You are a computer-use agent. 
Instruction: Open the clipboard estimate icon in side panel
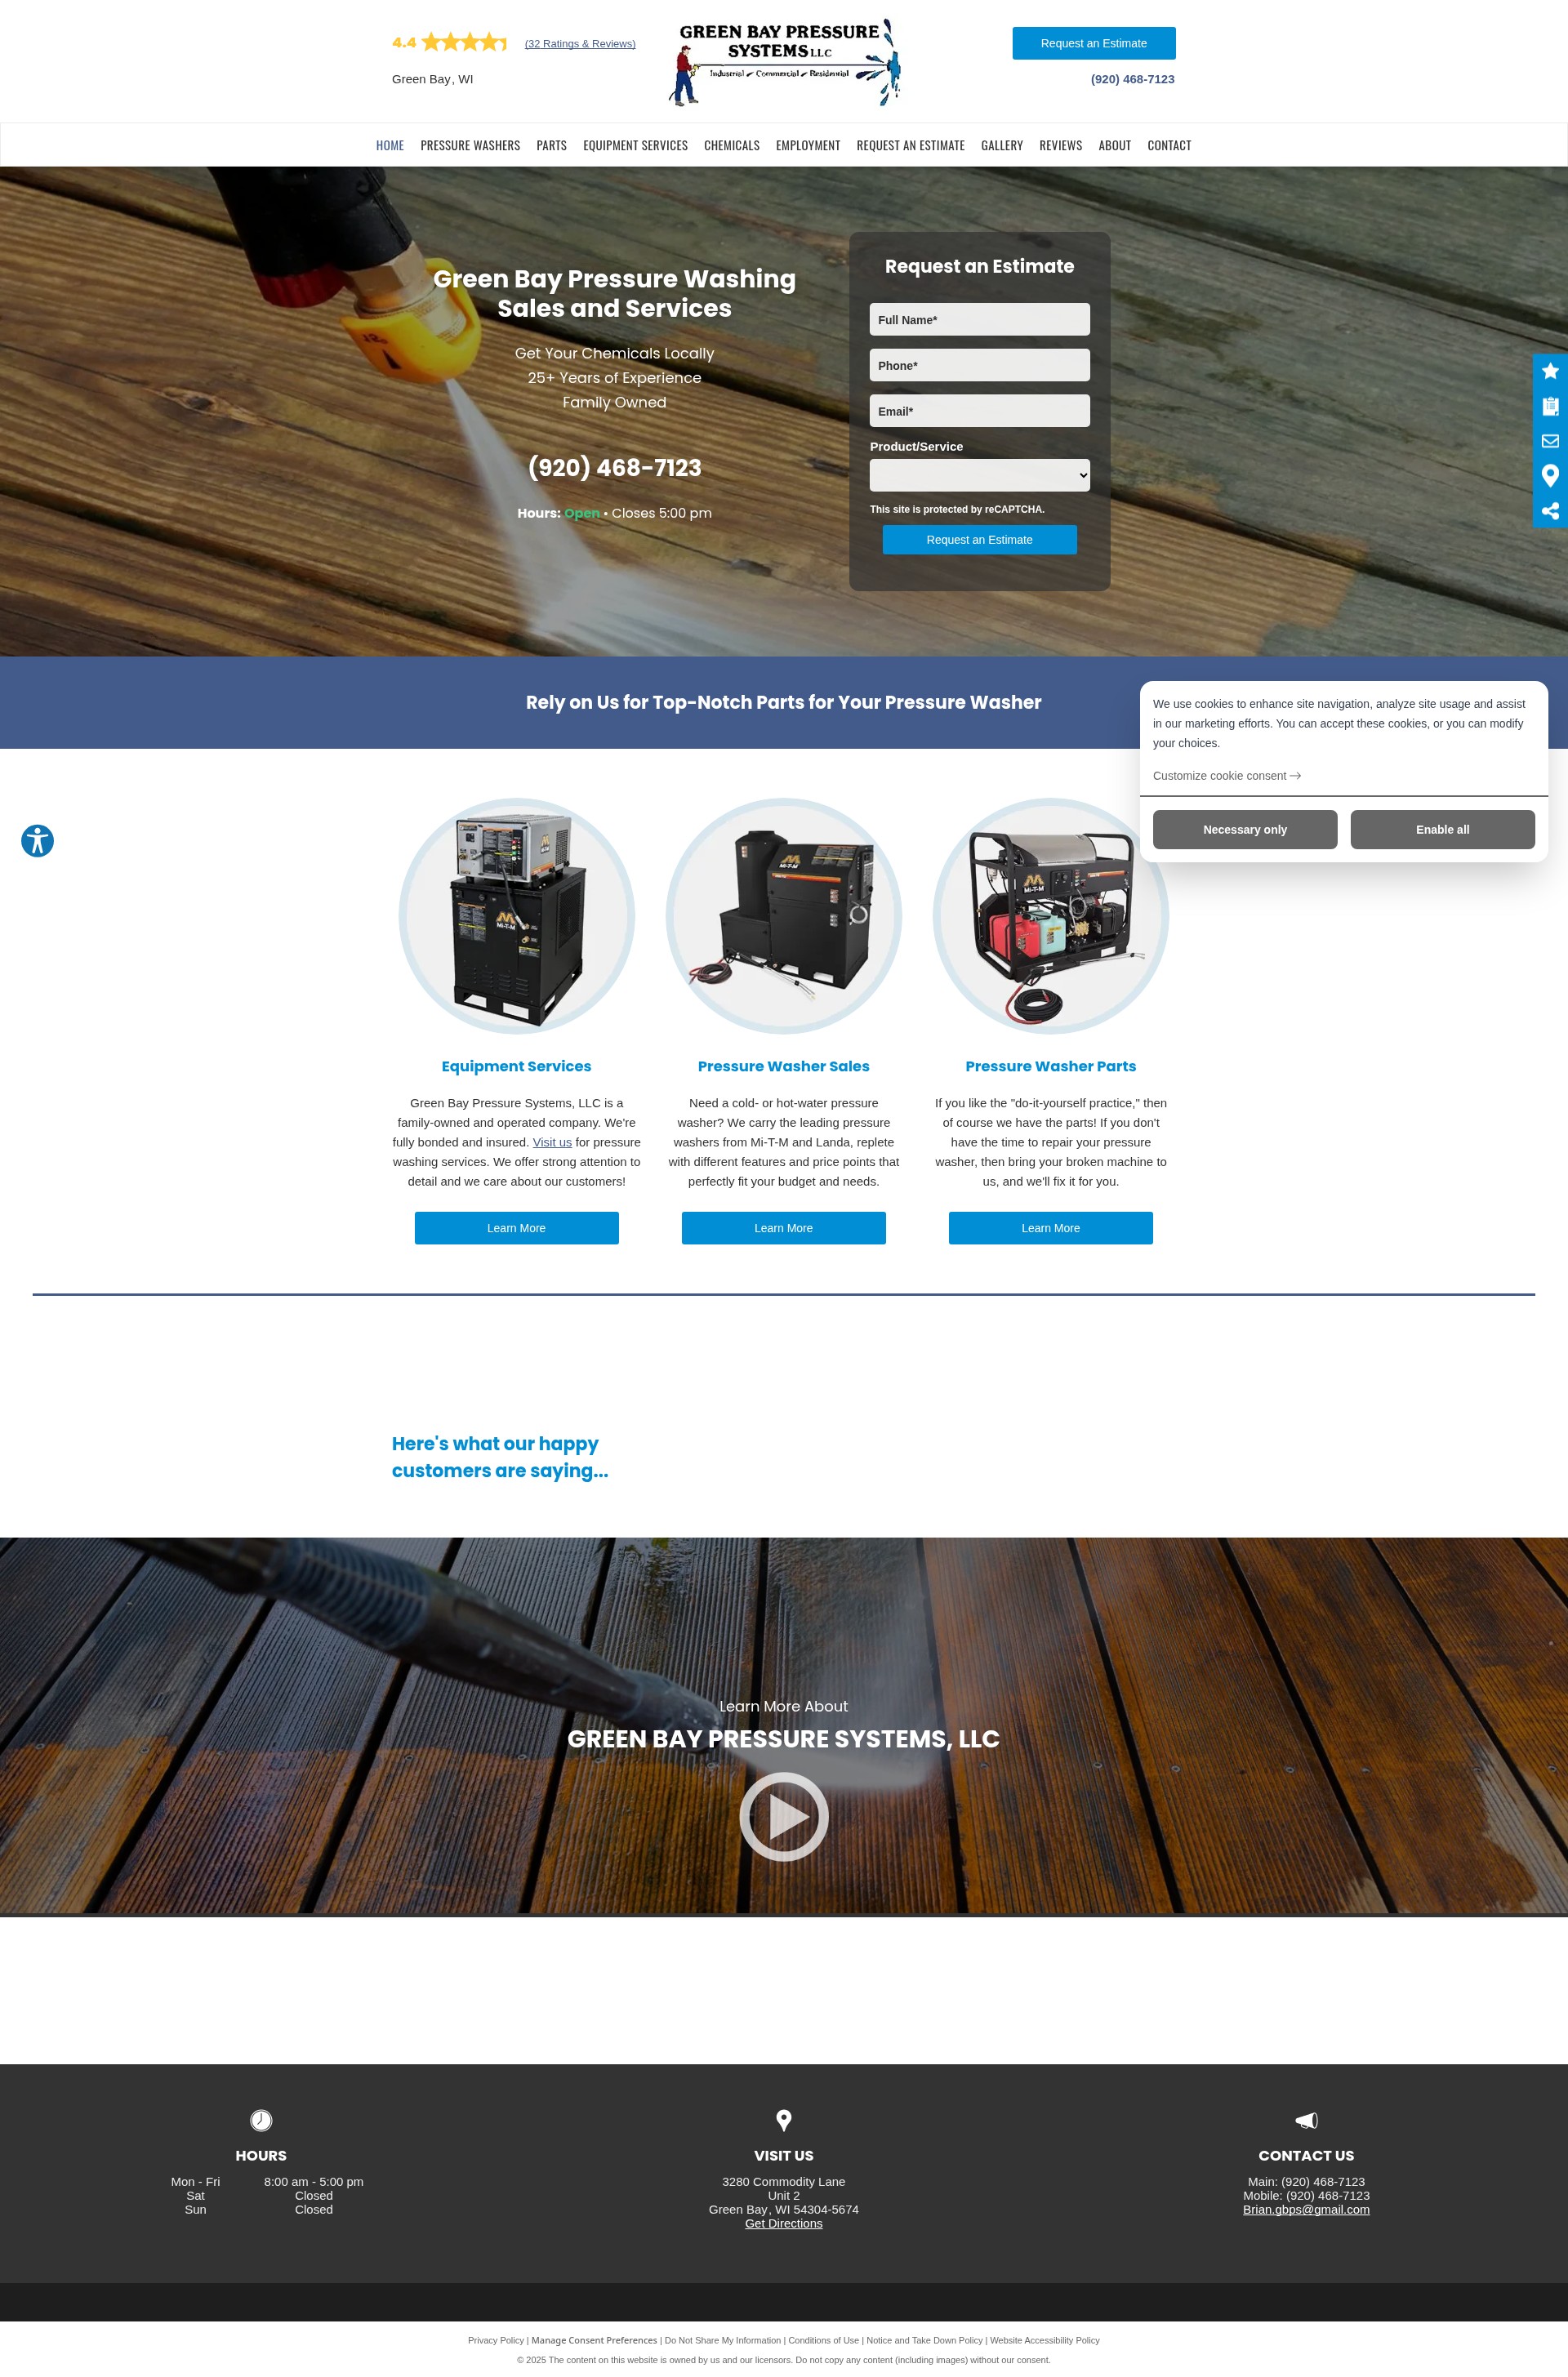point(1550,406)
